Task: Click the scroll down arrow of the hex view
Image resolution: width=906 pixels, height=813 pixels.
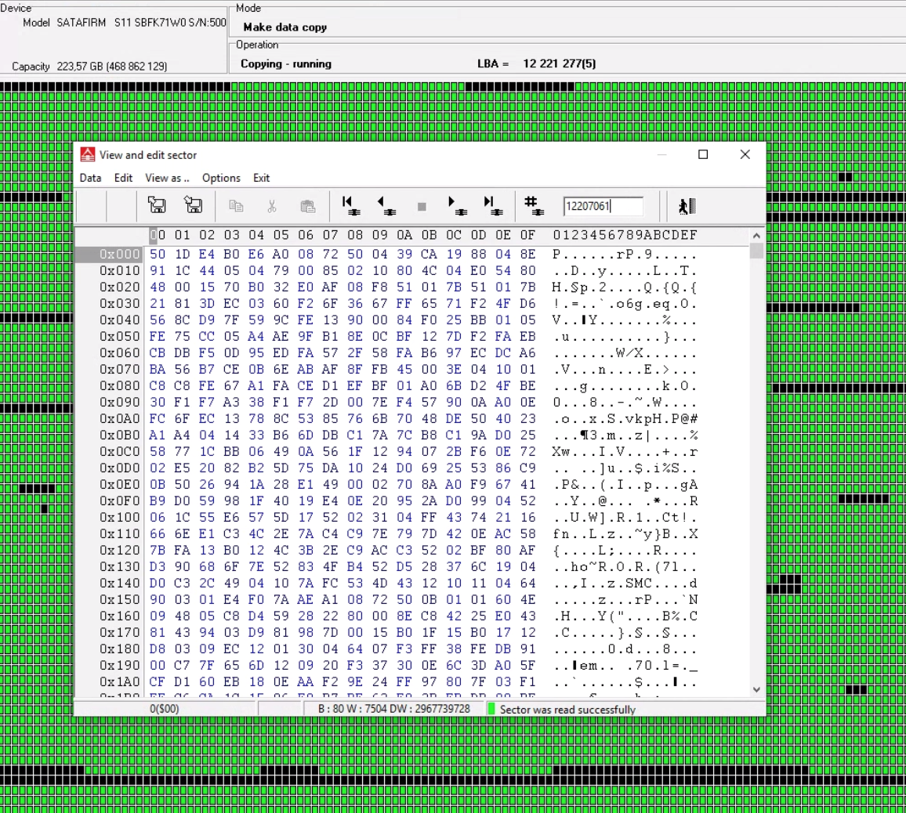Action: click(x=756, y=689)
